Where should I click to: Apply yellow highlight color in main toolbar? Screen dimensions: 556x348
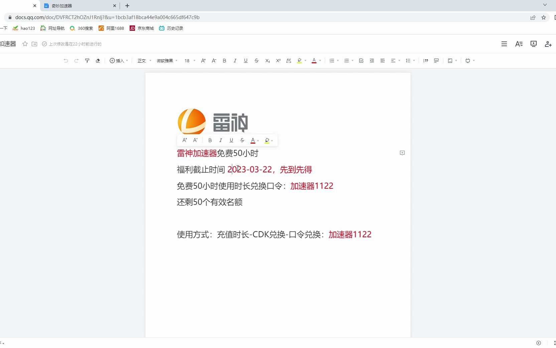[300, 61]
